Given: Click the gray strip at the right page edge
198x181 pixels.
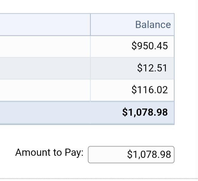Looking at the screenshot, I should tap(197, 90).
